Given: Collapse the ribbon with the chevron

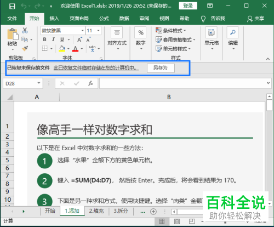Looking at the screenshot, I should click(268, 59).
